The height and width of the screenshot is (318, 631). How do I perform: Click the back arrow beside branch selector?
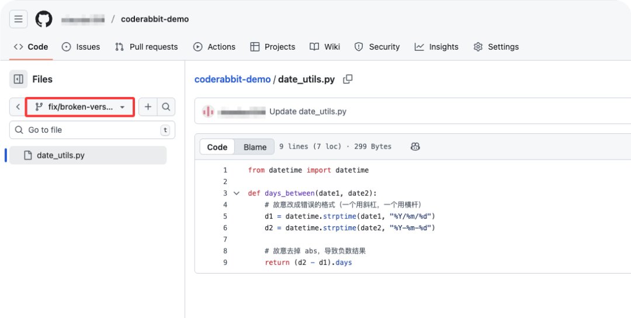point(18,106)
